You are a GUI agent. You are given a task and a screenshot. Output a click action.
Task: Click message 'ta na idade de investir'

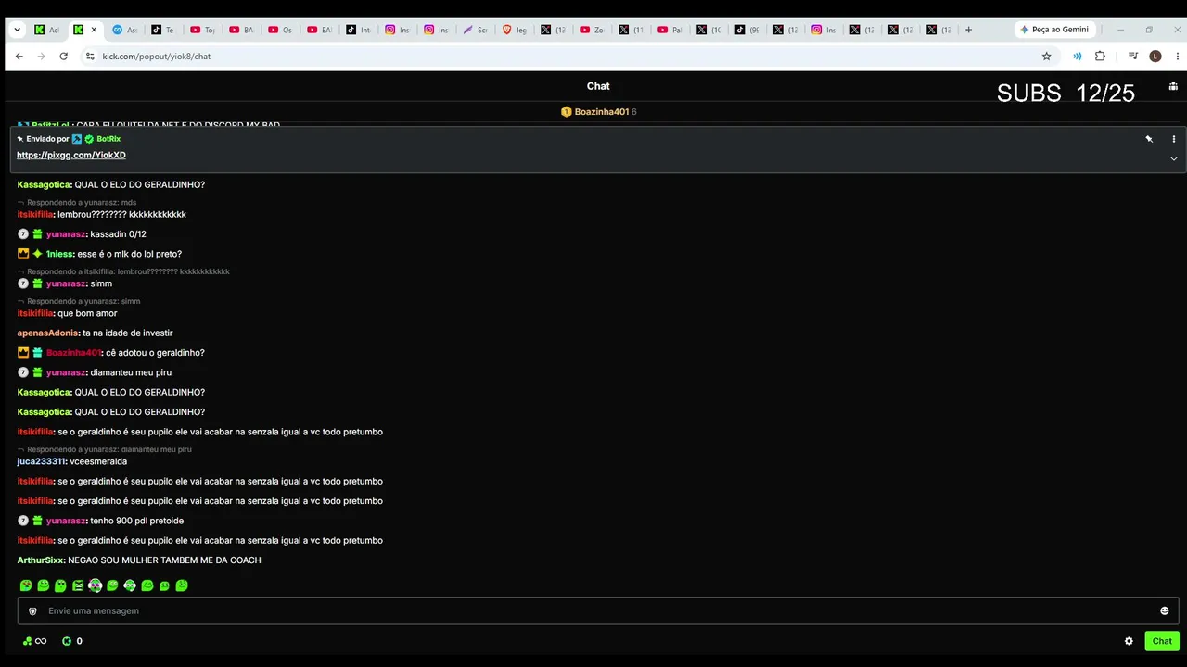pos(128,333)
